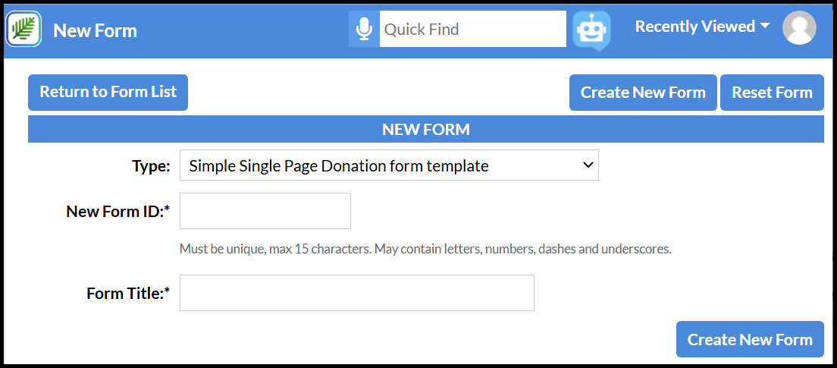Click the New Form page title
Viewport: 837px width, 368px height.
tap(95, 30)
